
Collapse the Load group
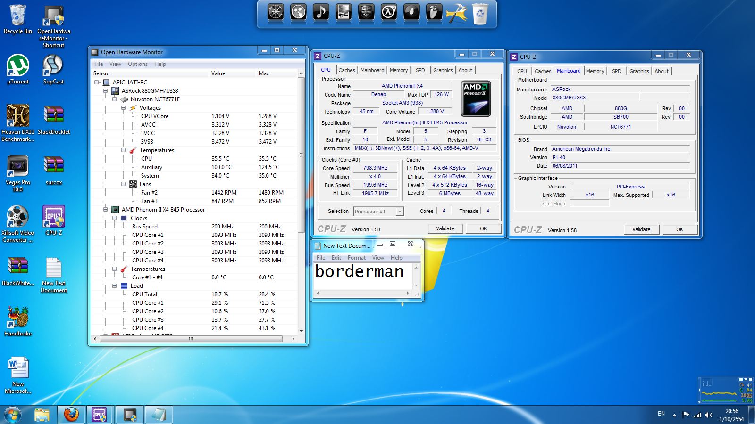[x=115, y=285]
